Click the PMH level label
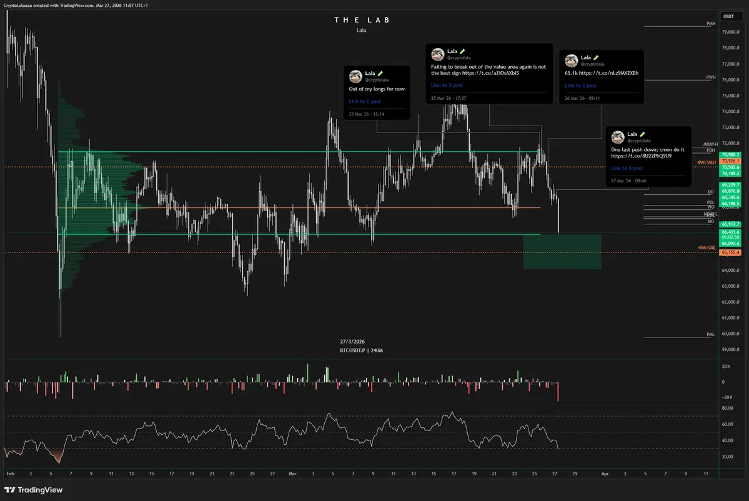This screenshot has height=501, width=749. pos(711,23)
